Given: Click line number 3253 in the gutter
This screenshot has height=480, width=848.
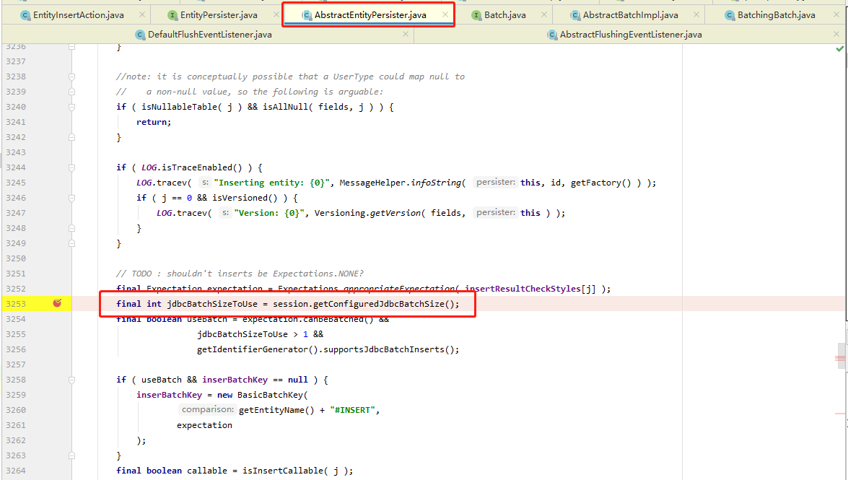Looking at the screenshot, I should coord(16,304).
